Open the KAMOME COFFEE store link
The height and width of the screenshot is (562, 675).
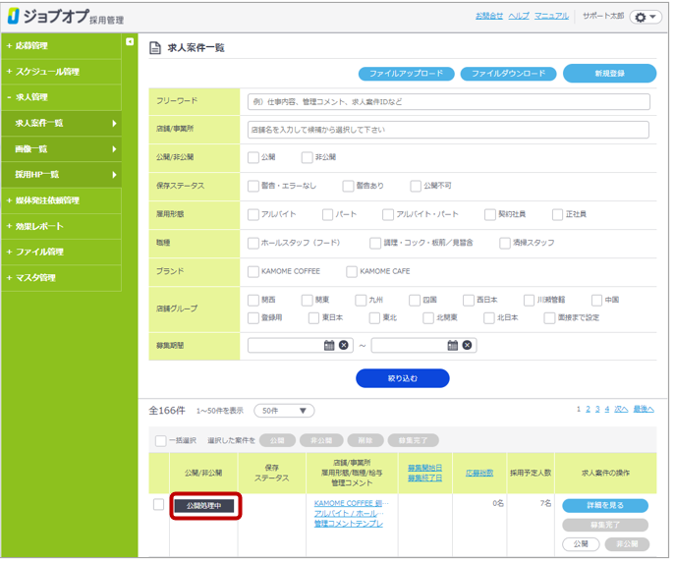click(x=352, y=503)
